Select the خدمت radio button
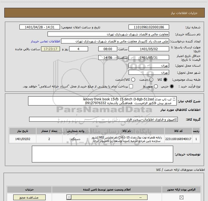The height and width of the screenshot is (201, 208). (x=151, y=80)
